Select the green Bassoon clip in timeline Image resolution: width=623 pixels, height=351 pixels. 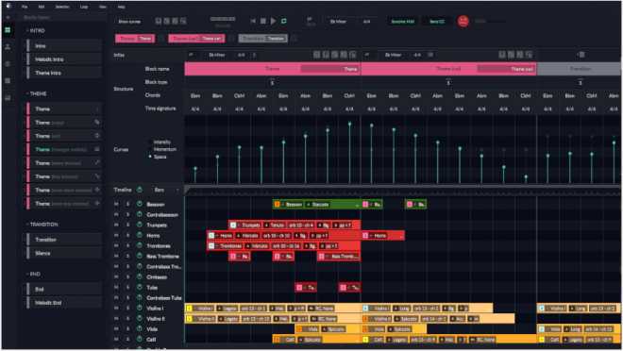point(316,205)
